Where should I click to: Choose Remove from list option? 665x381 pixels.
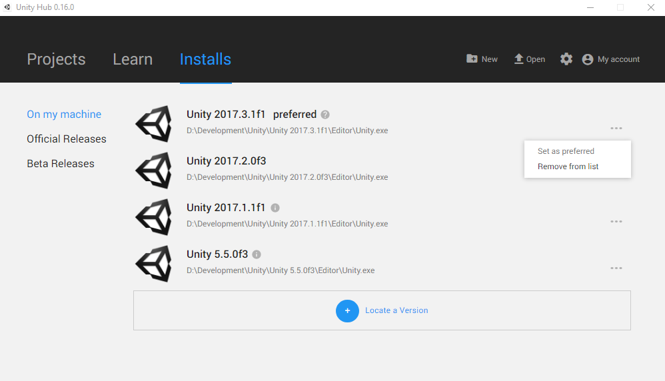coord(568,166)
